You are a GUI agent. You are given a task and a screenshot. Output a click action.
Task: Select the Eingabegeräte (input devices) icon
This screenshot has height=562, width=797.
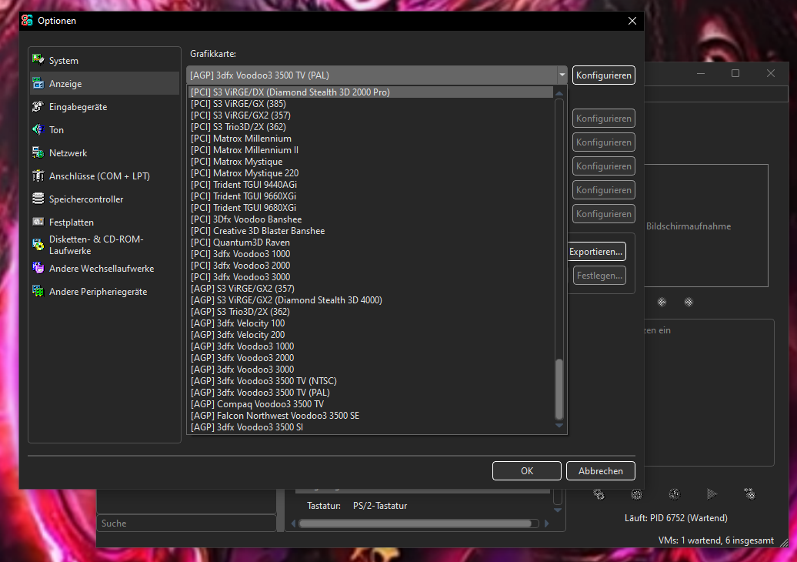[x=36, y=106]
